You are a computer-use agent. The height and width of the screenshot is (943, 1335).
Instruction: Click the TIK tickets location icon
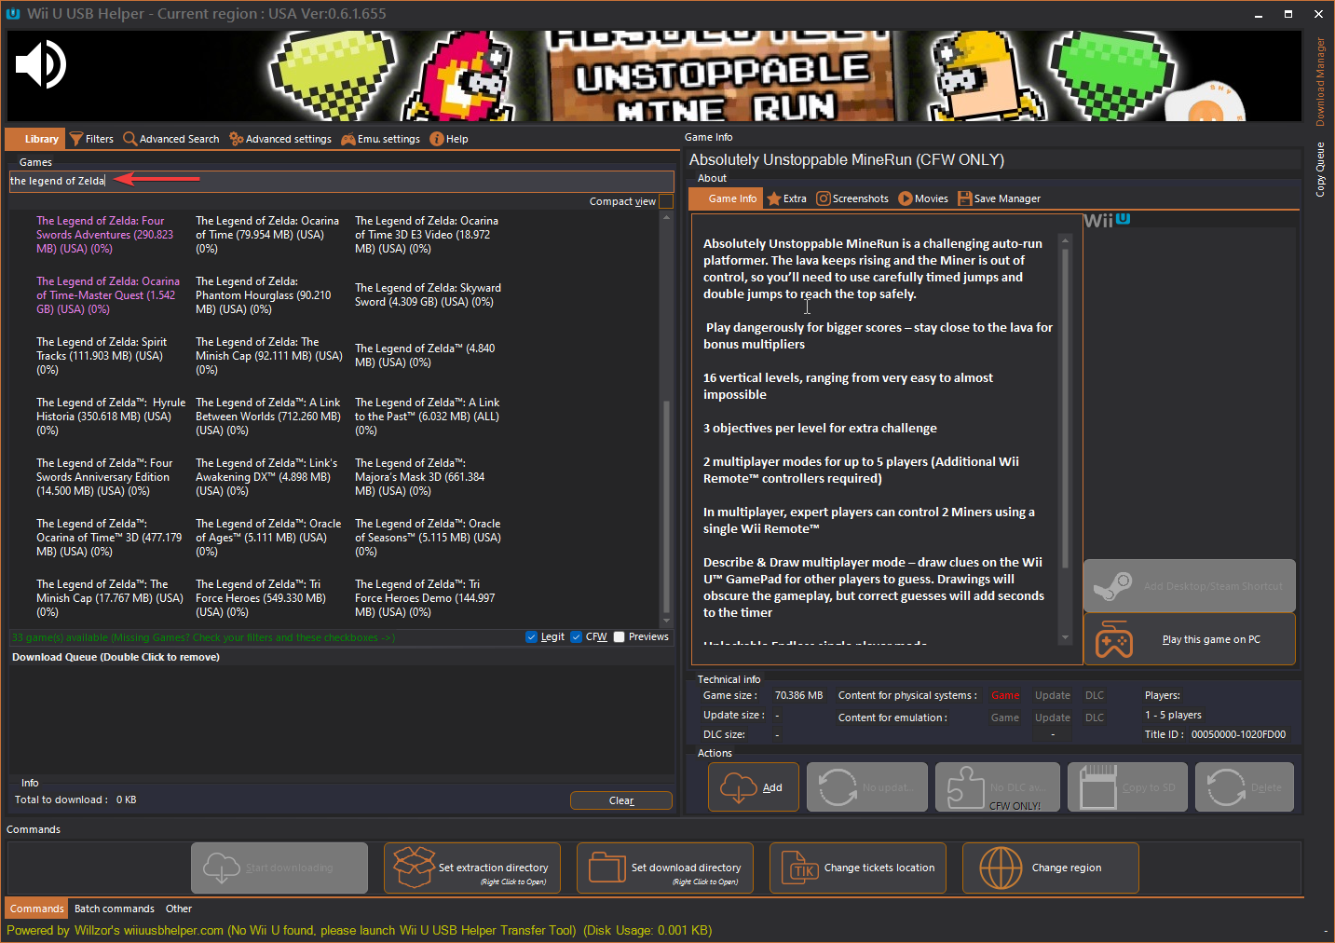coord(799,868)
